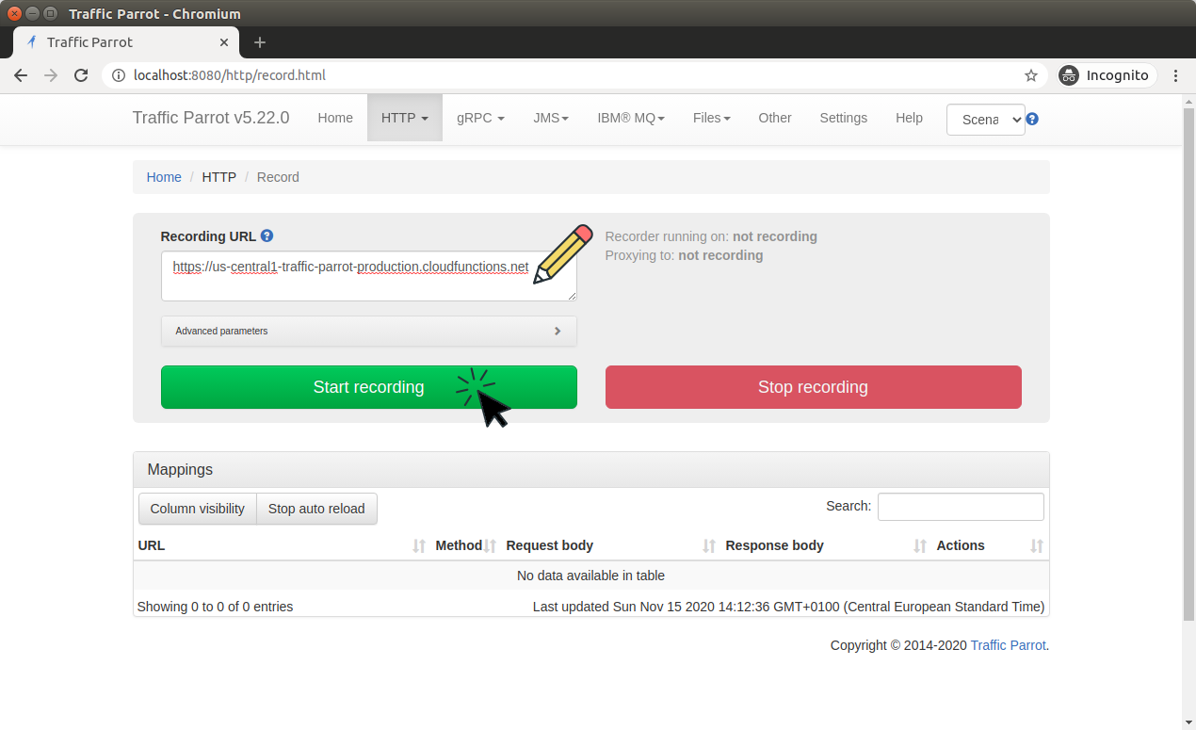This screenshot has width=1196, height=730.
Task: Click the Start recording button
Action: click(369, 387)
